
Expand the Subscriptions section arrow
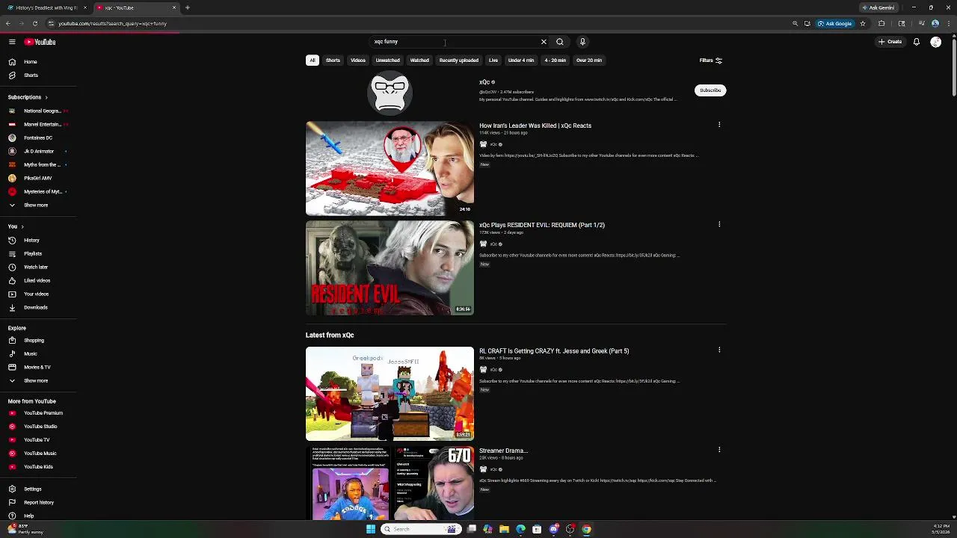point(46,97)
